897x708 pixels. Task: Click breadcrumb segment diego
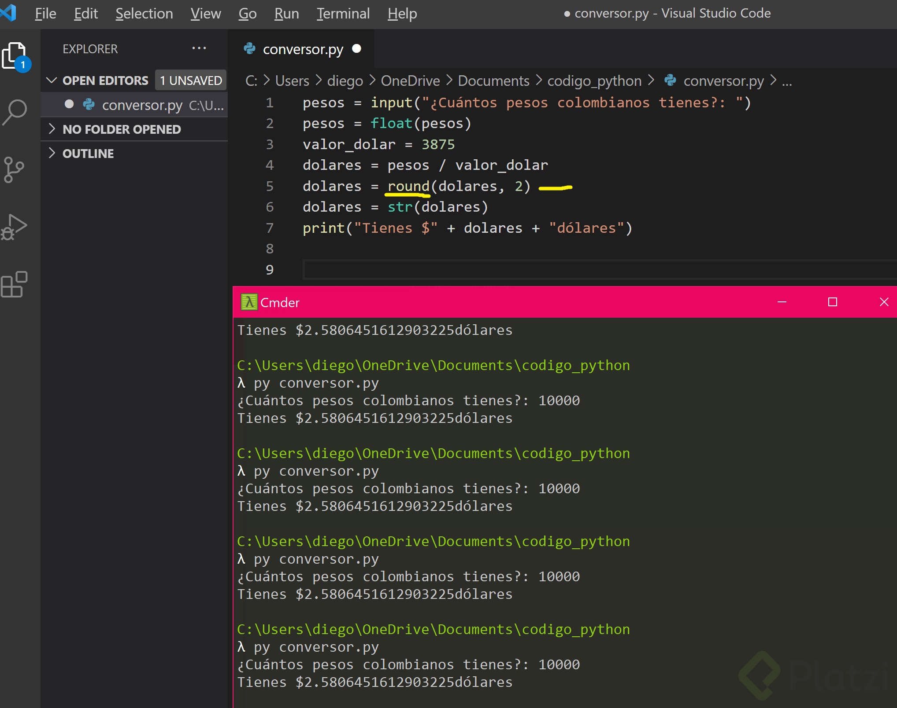(x=345, y=81)
